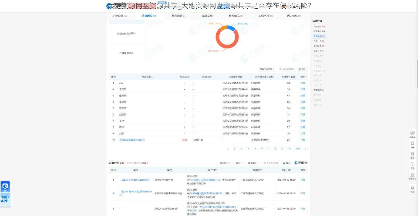Click the litigant table search field
The height and width of the screenshot is (216, 418).
click(287, 69)
